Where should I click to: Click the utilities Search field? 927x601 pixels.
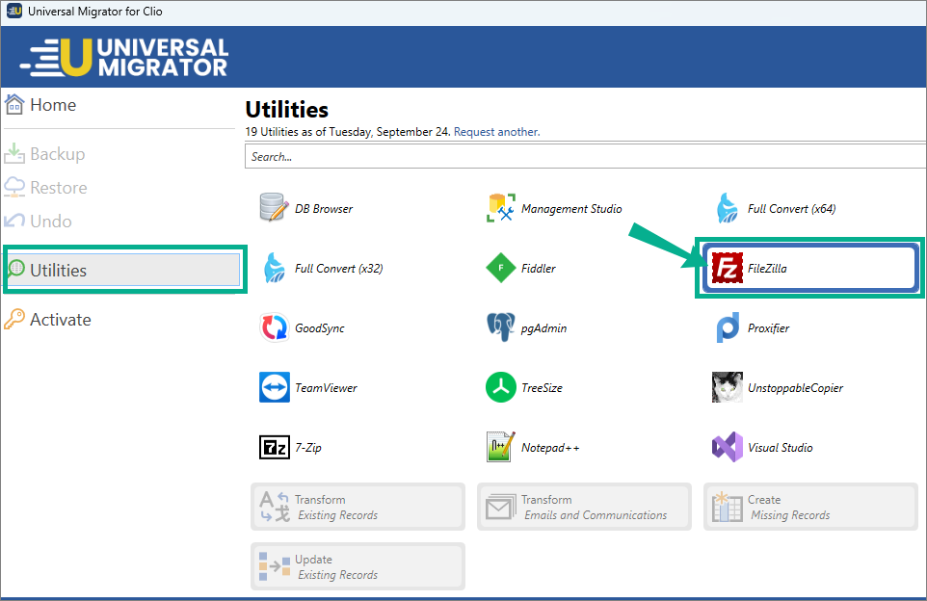(585, 157)
